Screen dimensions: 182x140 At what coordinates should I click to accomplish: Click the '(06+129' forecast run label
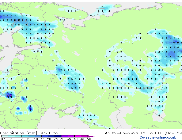[x=173, y=133]
